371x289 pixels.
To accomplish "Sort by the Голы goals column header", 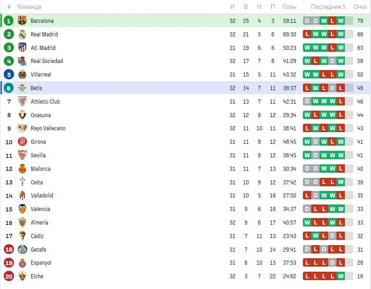I will [x=289, y=7].
